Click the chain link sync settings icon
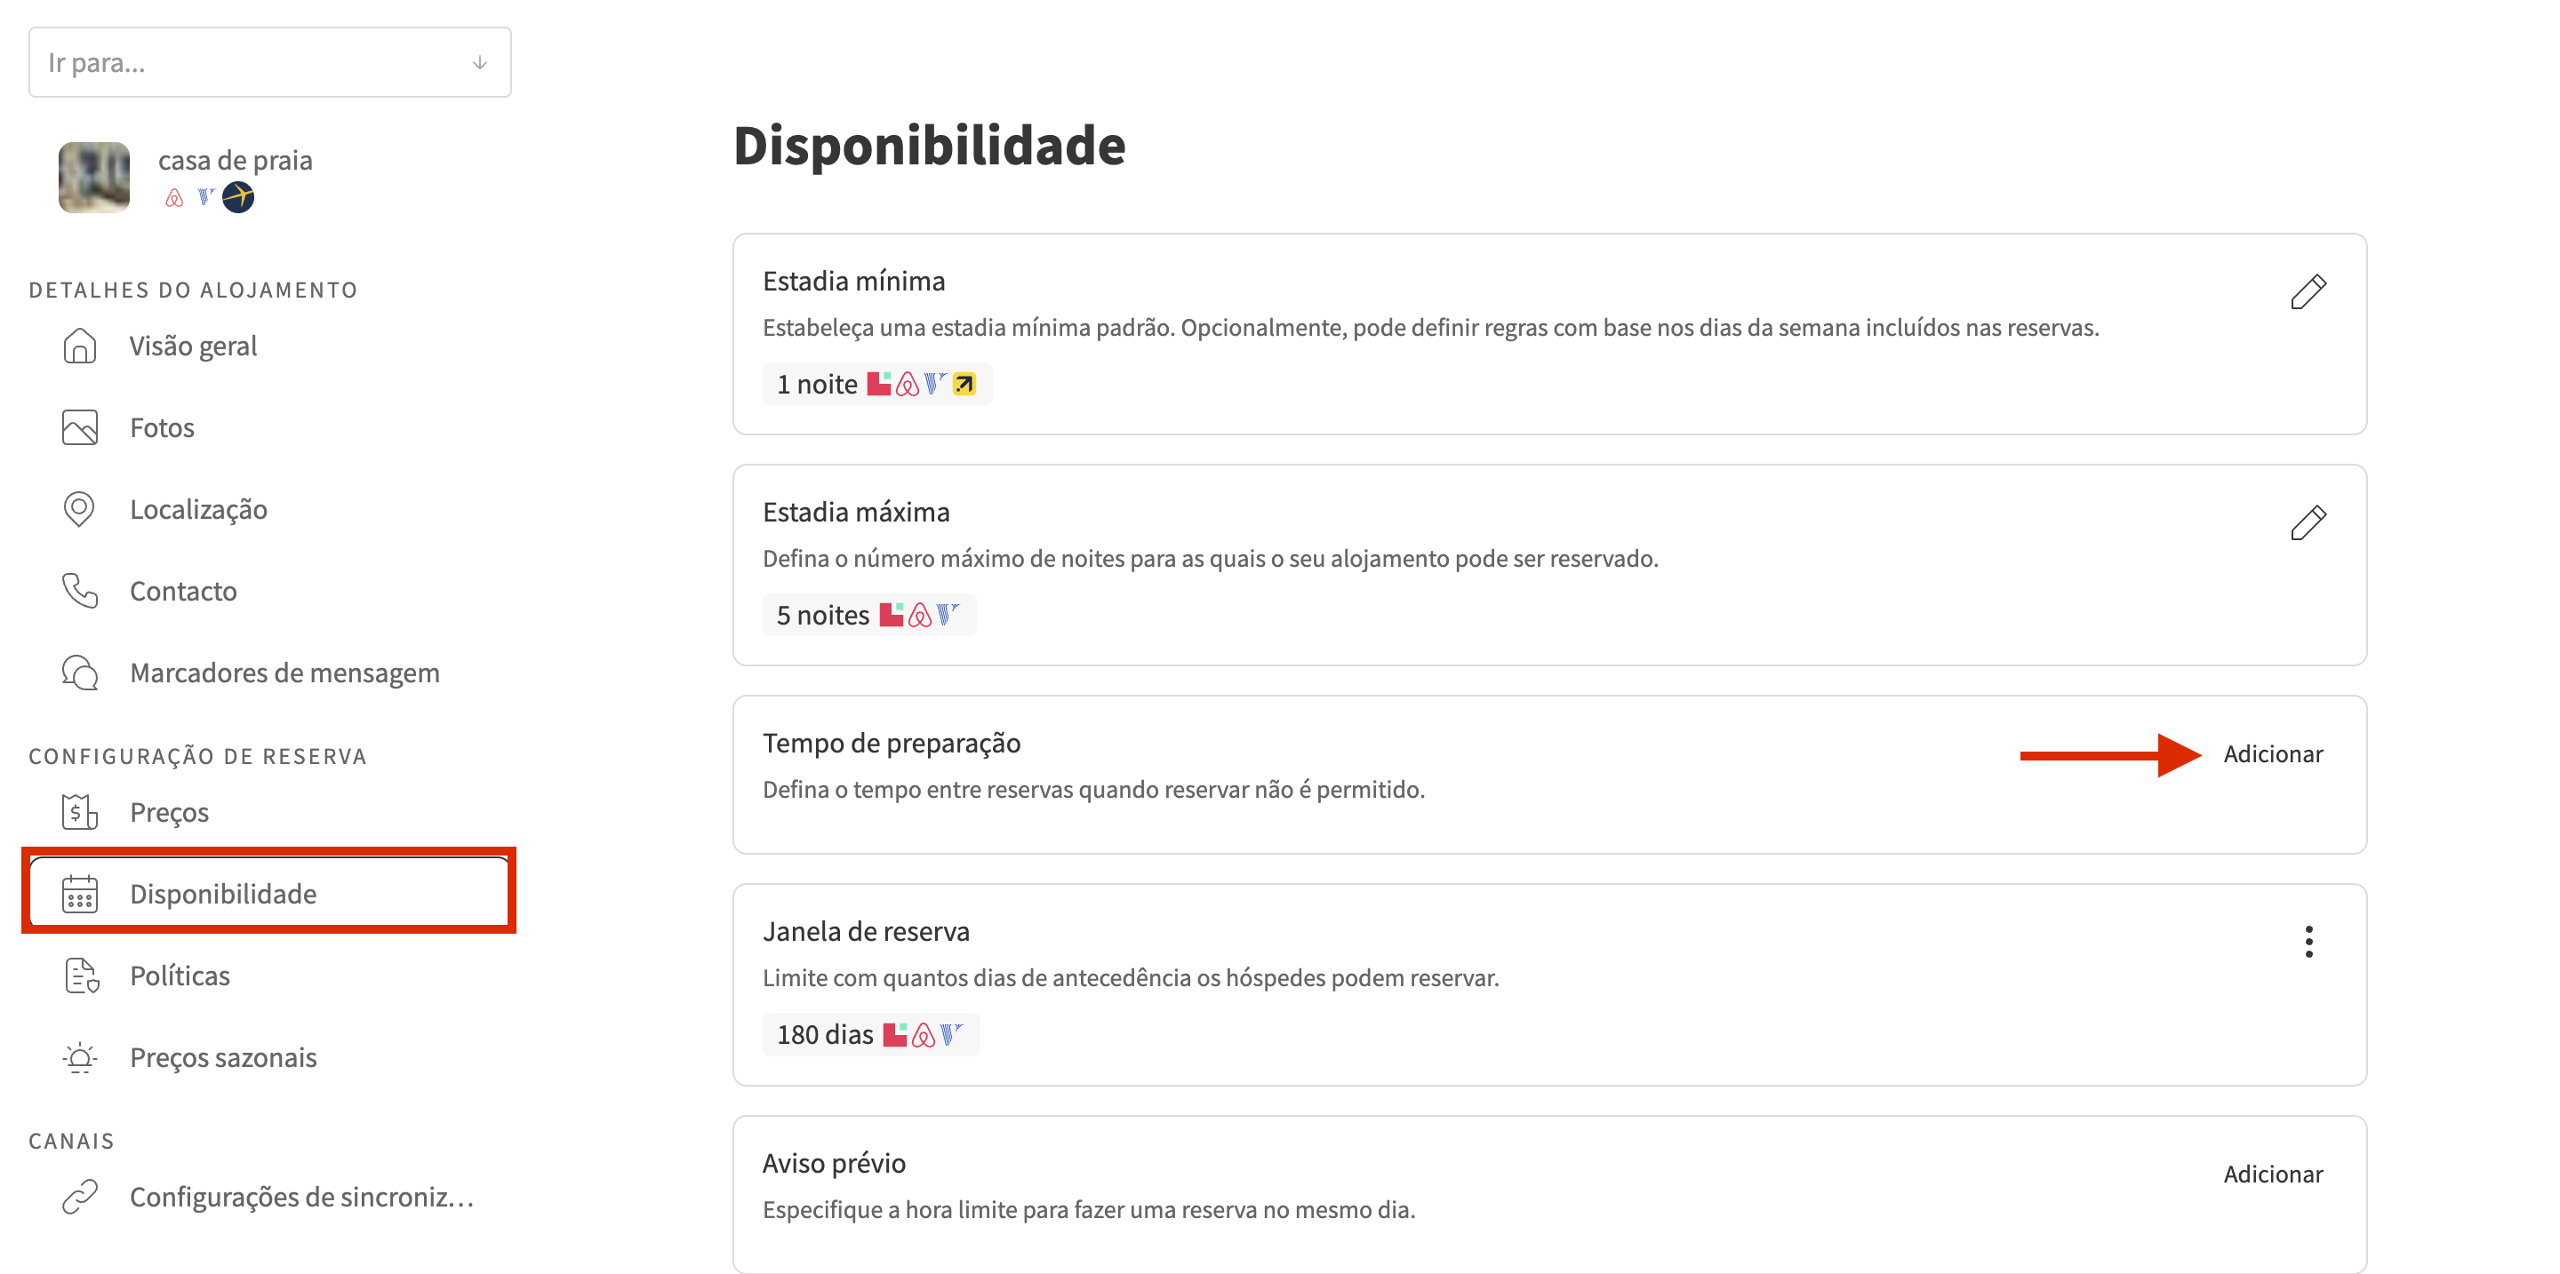Image resolution: width=2560 pixels, height=1274 pixels. tap(79, 1196)
